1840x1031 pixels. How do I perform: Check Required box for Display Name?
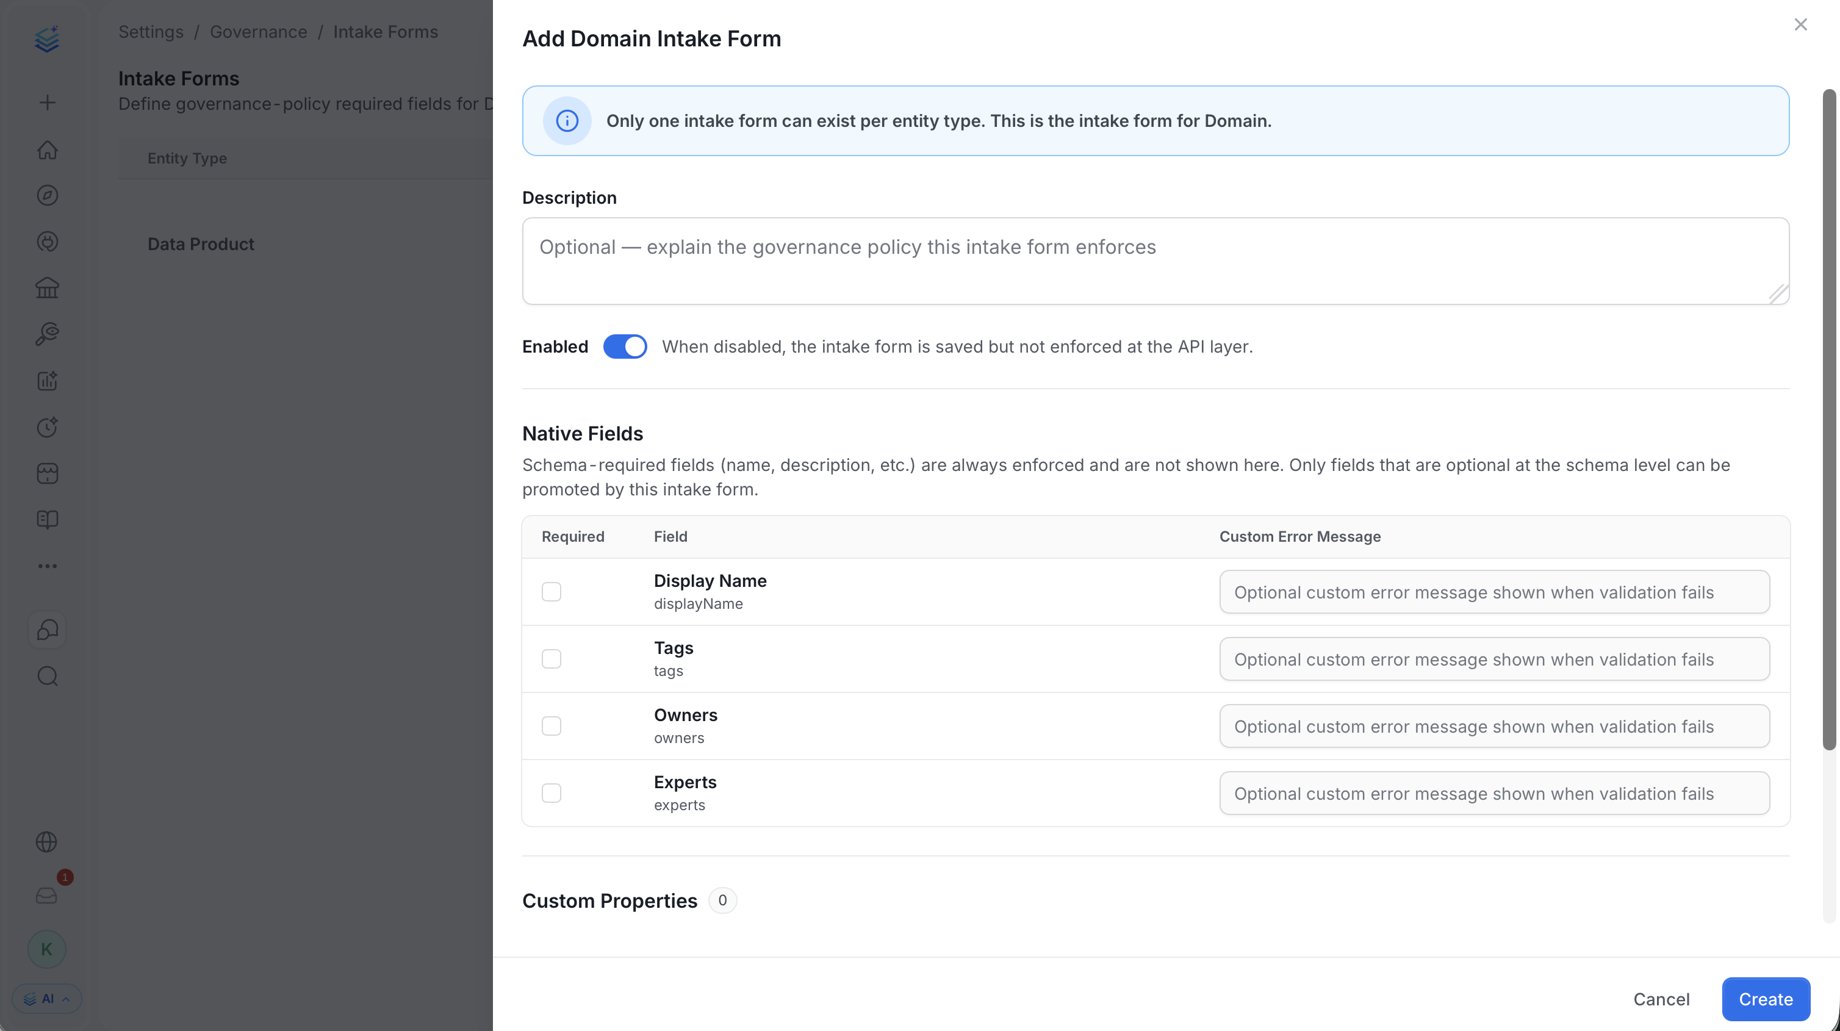point(552,592)
